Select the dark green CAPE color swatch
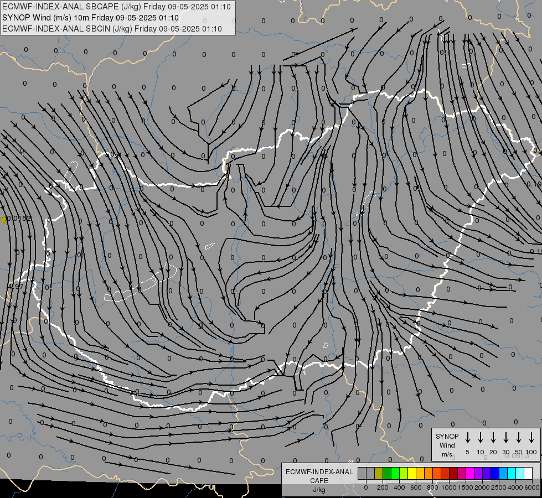The width and height of the screenshot is (542, 498). tap(387, 474)
